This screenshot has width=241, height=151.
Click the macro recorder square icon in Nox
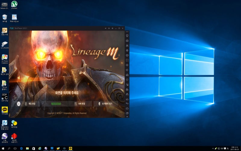[127, 85]
